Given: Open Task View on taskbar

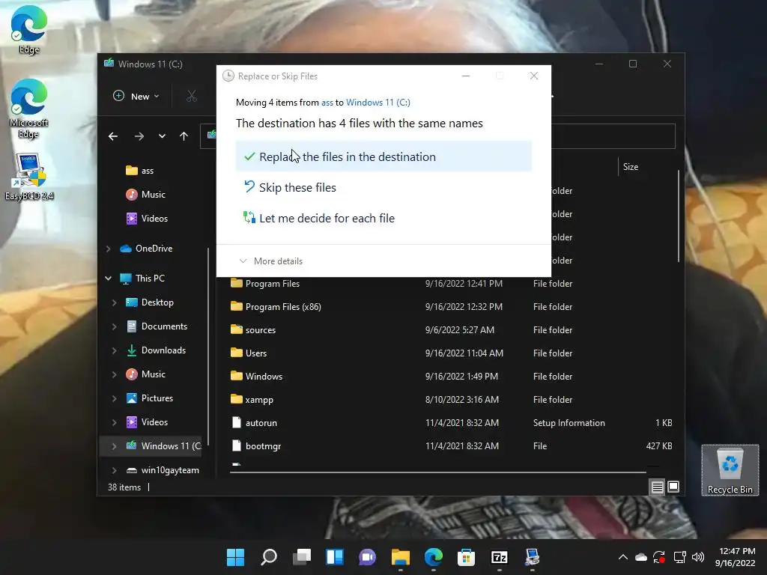Looking at the screenshot, I should 302,557.
